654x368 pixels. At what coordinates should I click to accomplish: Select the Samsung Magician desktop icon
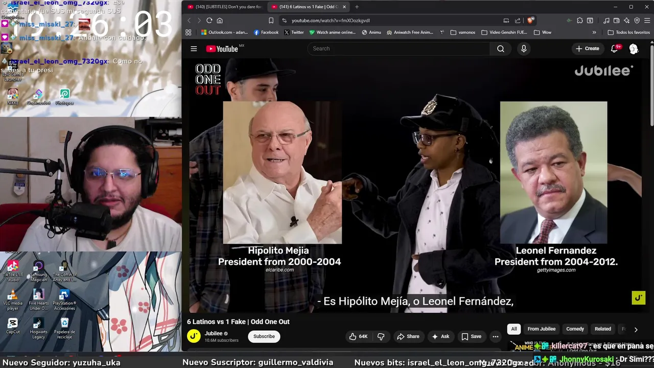coord(38,271)
